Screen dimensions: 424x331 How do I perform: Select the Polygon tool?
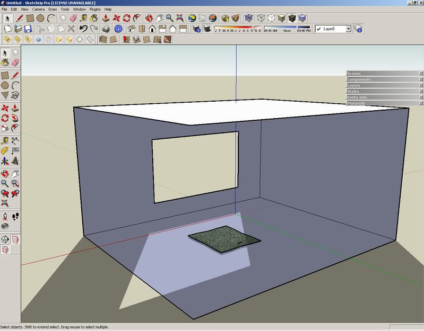tap(5, 95)
